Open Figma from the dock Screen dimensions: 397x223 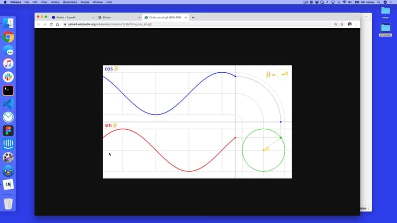(x=8, y=131)
